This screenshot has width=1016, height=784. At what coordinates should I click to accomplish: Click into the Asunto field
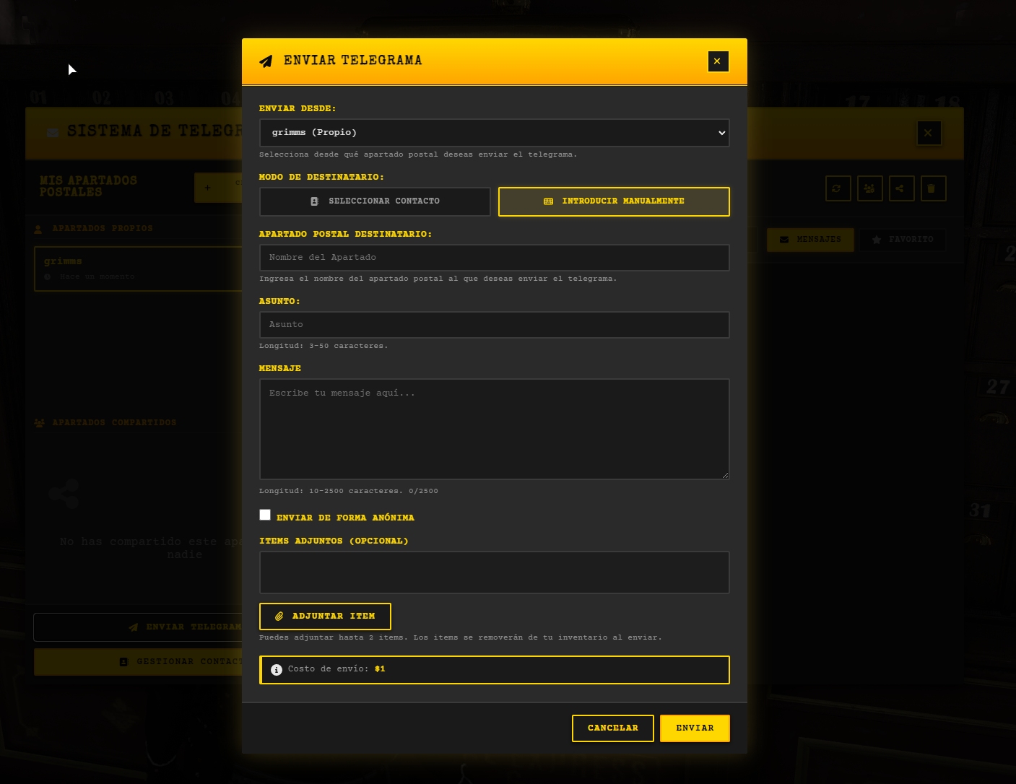[494, 325]
